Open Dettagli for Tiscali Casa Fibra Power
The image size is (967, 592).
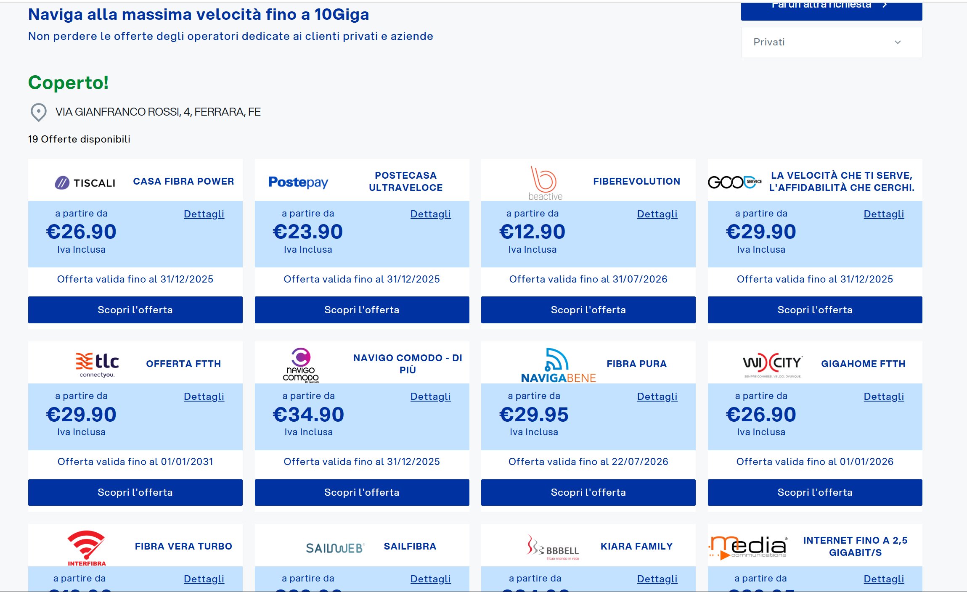tap(204, 214)
